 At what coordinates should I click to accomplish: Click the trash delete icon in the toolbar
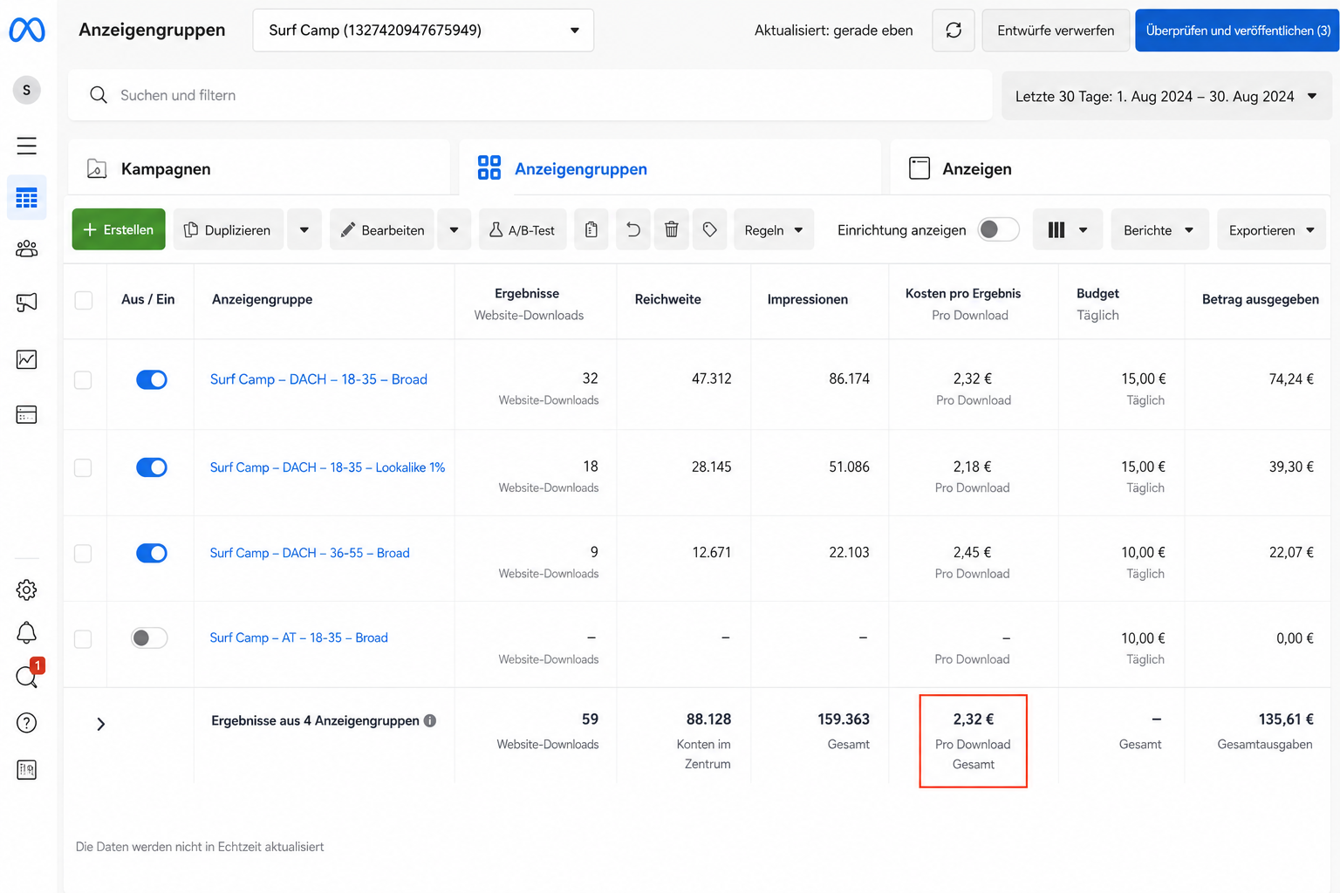pos(672,229)
